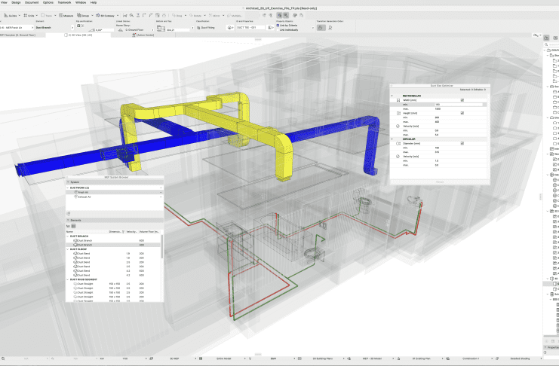Click the rectangular Velocity gauge icon
Image resolution: width=559 pixels, height=366 pixels.
[398, 126]
